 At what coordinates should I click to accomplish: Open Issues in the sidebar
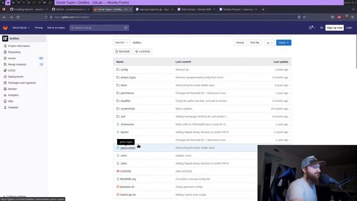tap(12, 58)
